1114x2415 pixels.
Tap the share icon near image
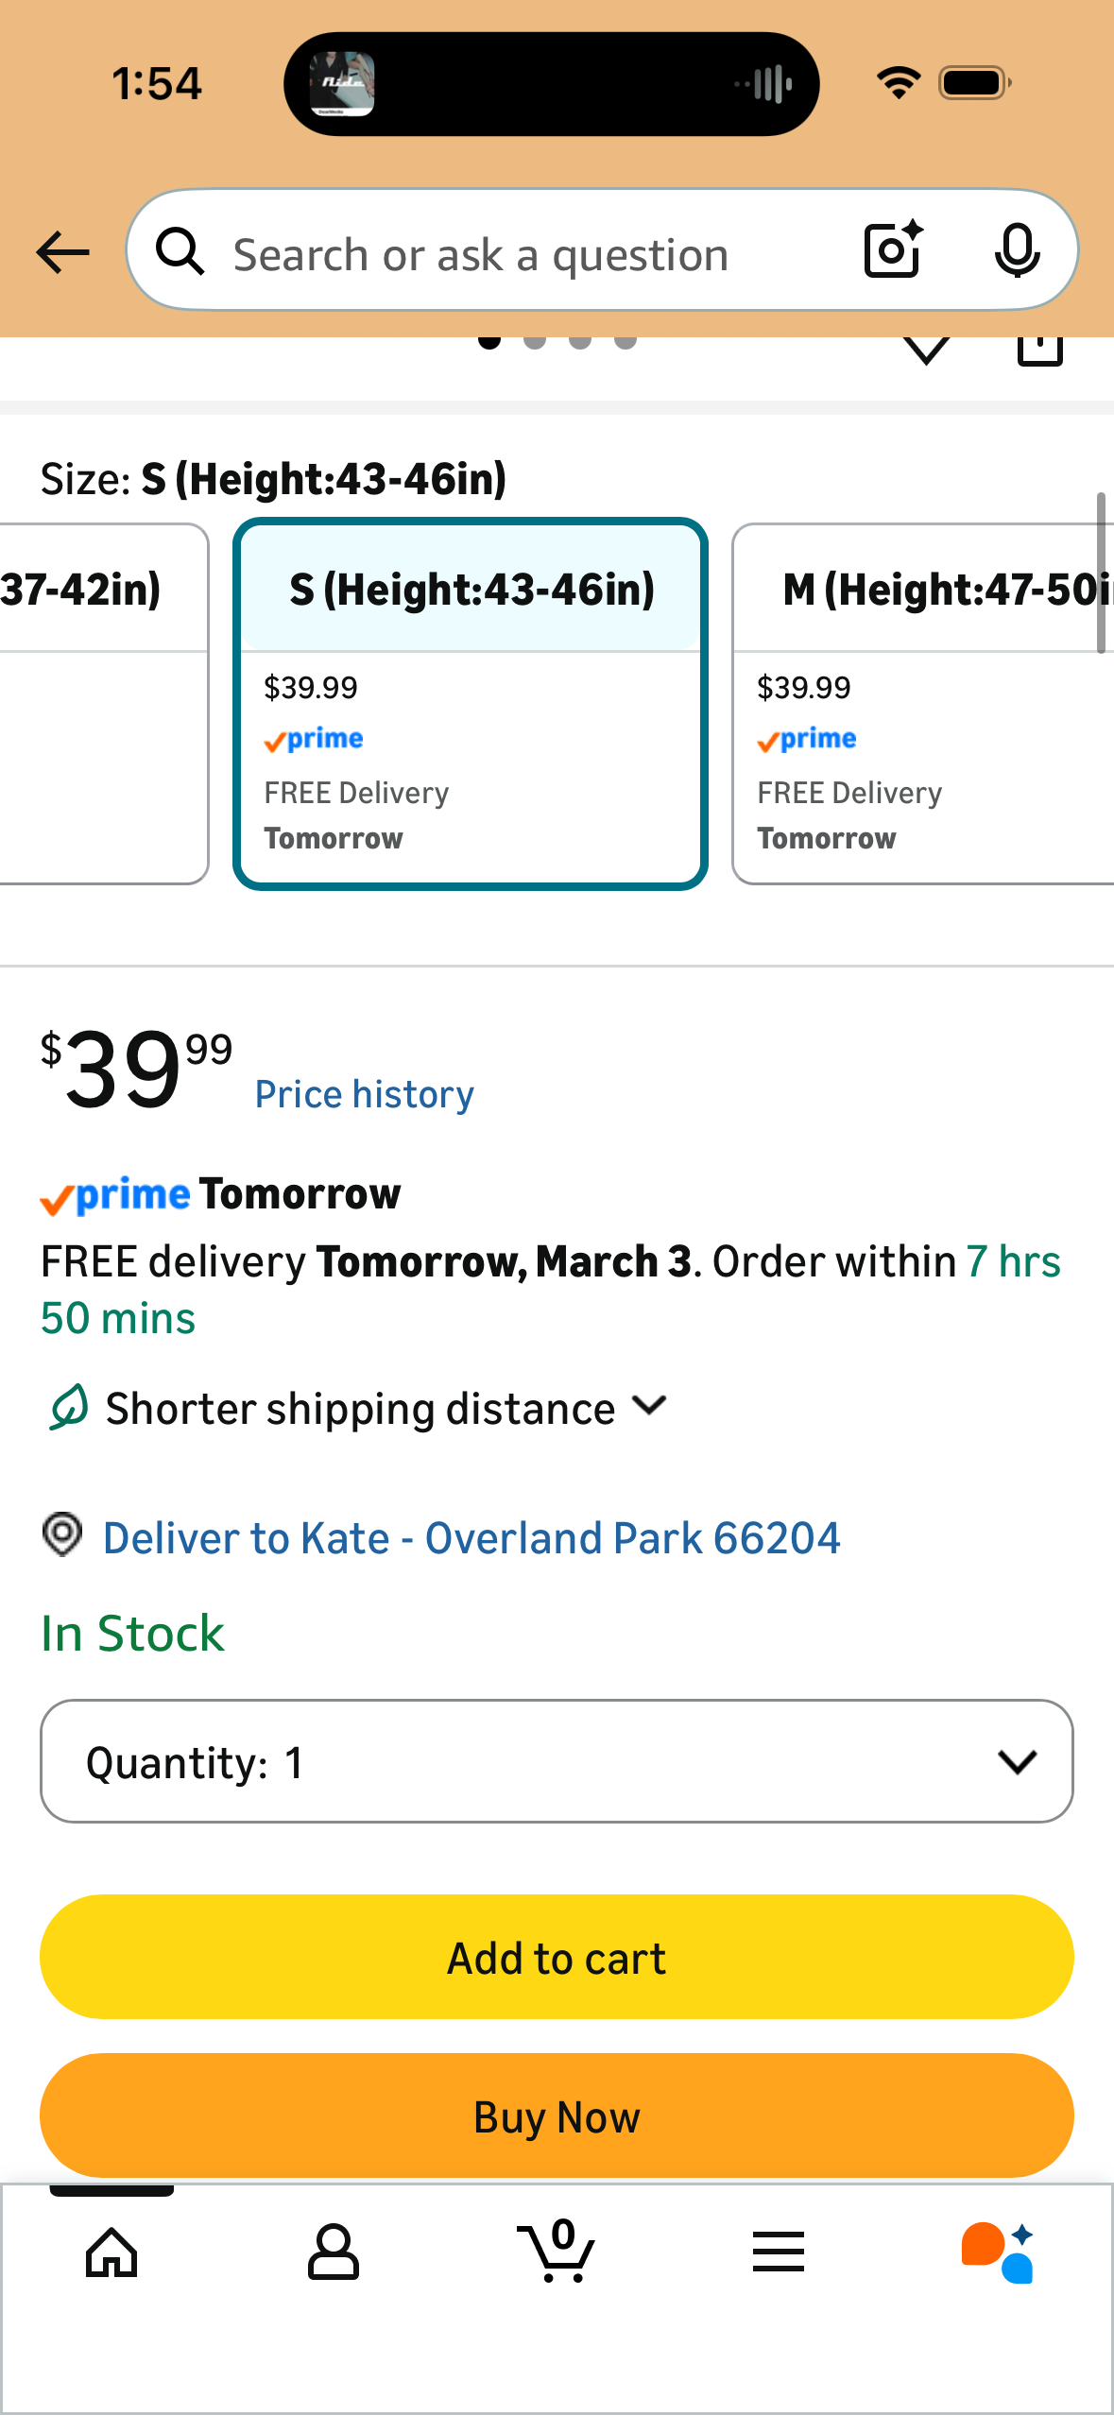coord(1039,350)
